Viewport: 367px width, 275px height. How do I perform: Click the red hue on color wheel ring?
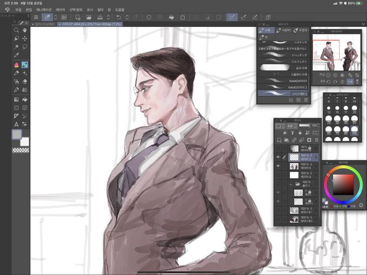328,175
